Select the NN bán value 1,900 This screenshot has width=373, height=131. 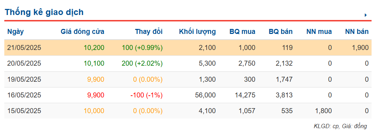click(x=361, y=48)
